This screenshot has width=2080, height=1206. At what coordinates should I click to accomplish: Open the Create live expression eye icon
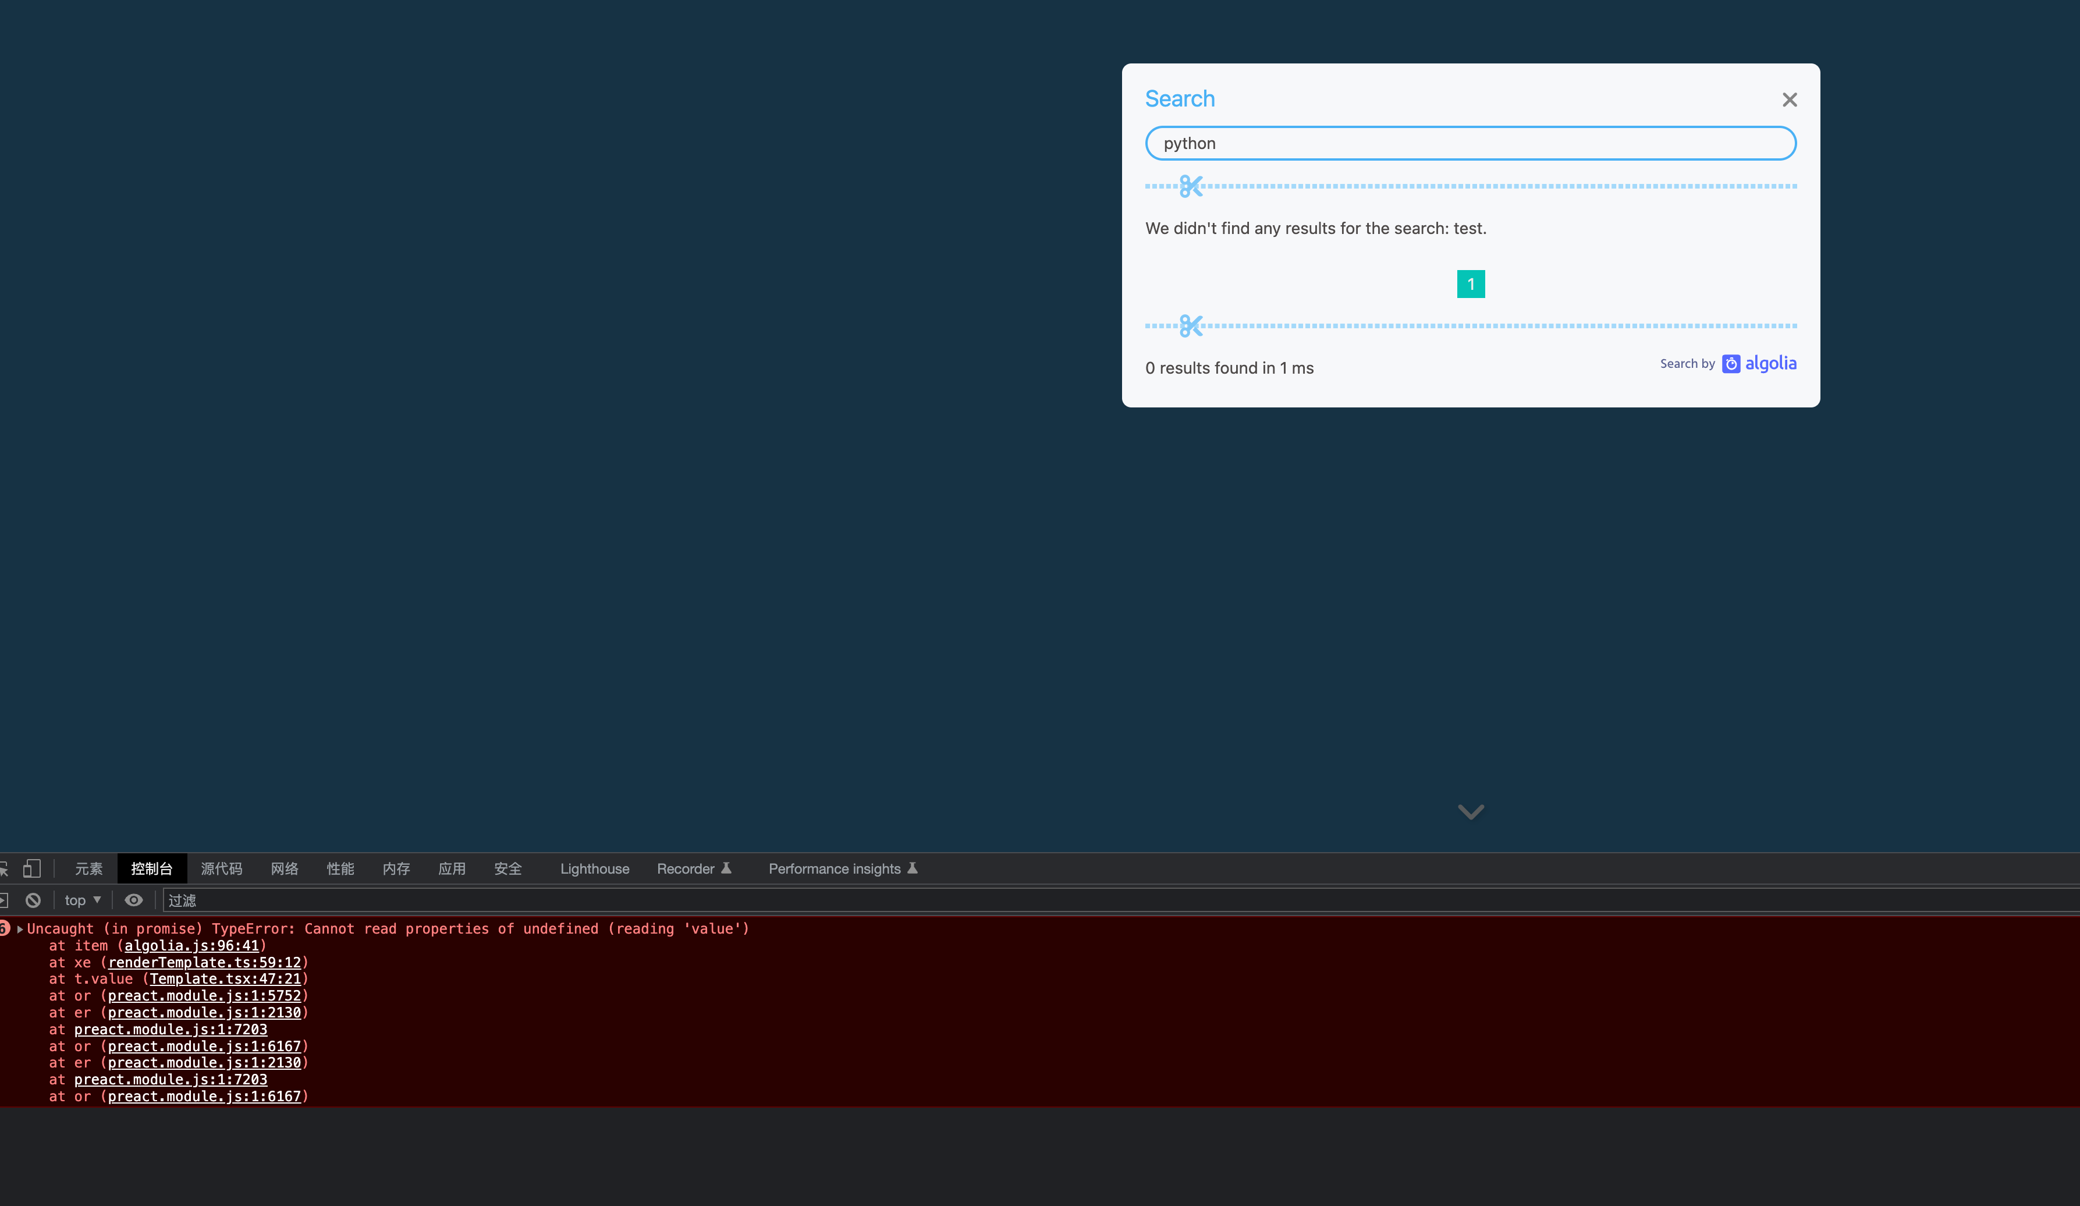[x=134, y=900]
